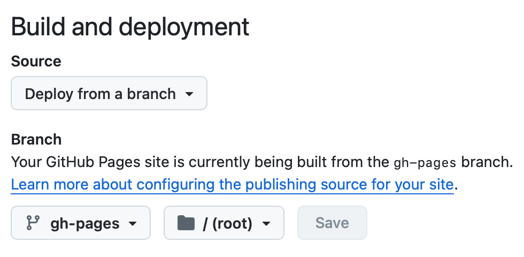Click the caret arrow next to / (root)
524x257 pixels.
(266, 223)
